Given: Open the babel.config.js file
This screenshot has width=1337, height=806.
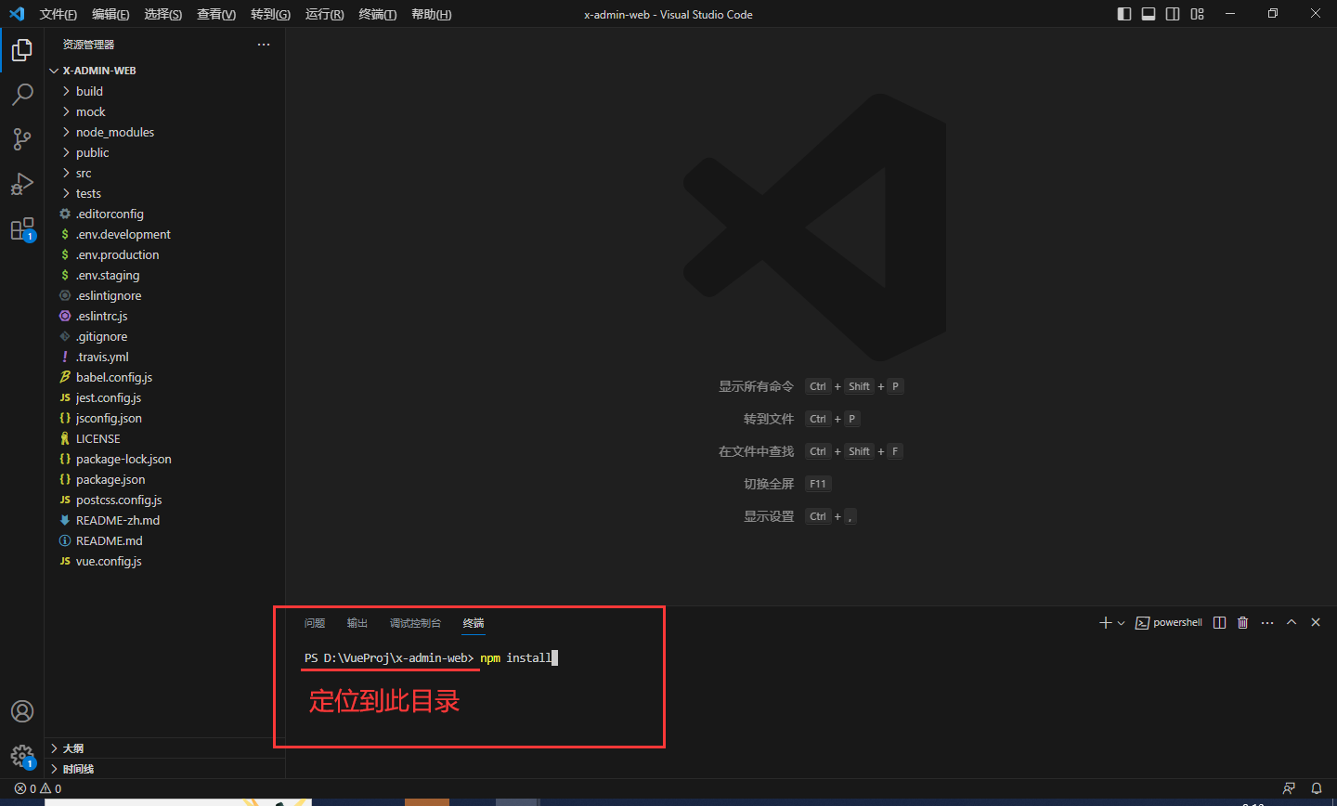Looking at the screenshot, I should click(x=164, y=377).
